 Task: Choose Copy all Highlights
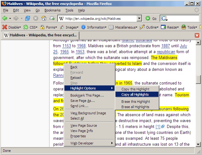click(x=137, y=94)
